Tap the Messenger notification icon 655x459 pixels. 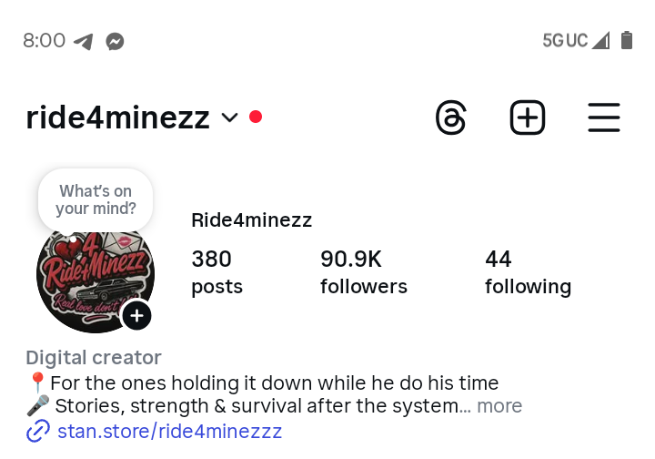[x=115, y=41]
